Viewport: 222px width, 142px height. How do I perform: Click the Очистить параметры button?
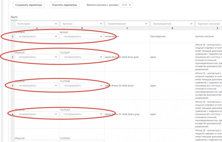tap(64, 5)
